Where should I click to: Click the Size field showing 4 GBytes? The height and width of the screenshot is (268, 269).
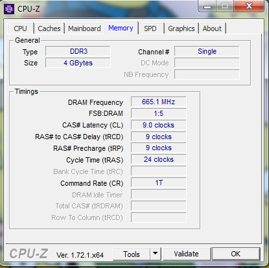(x=78, y=63)
